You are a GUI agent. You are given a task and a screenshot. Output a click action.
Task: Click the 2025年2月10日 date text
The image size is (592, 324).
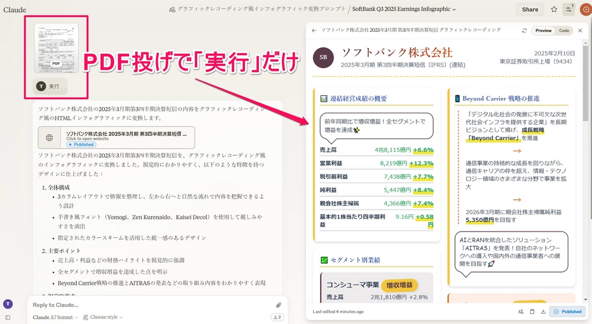[x=554, y=54]
